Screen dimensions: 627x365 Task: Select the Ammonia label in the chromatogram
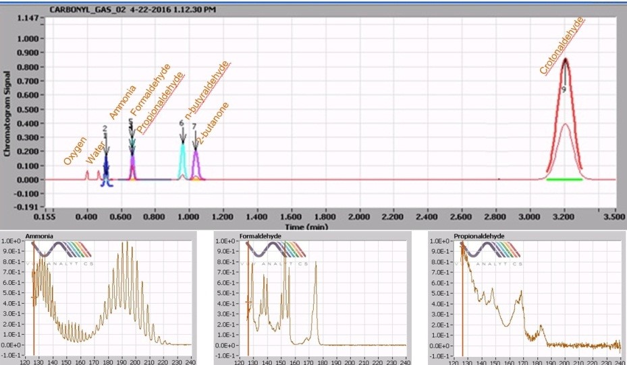122,102
